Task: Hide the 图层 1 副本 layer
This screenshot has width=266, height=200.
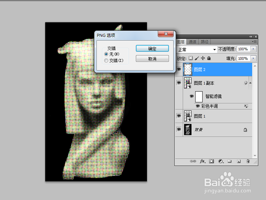Action: pyautogui.click(x=179, y=83)
